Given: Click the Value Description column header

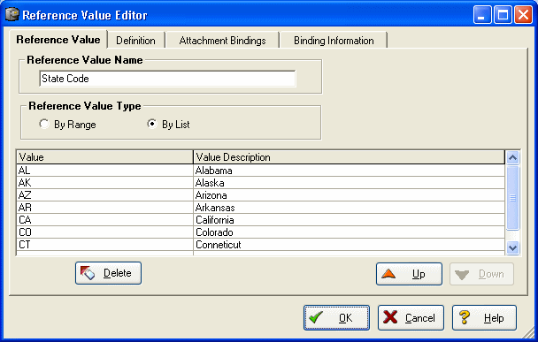Looking at the screenshot, I should pyautogui.click(x=349, y=157).
